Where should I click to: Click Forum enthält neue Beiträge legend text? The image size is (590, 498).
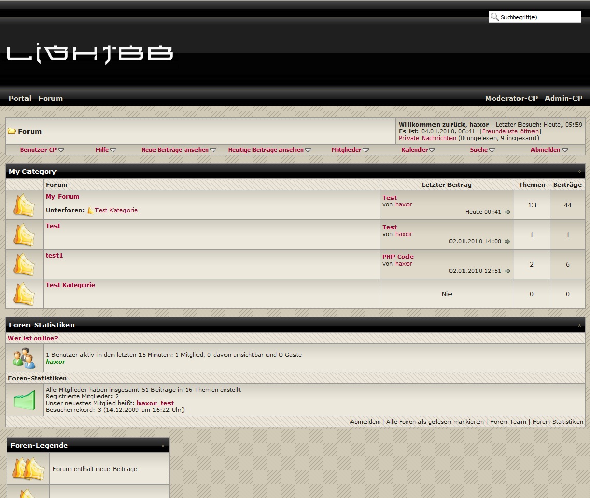pos(95,469)
